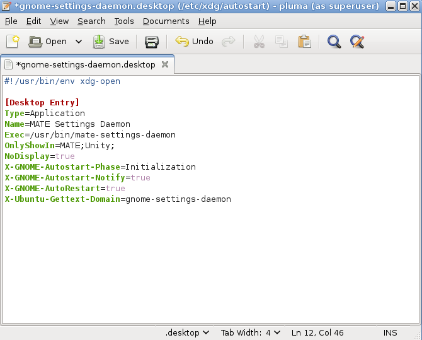
Task: Expand the Open recent files dropdown arrow
Action: click(x=79, y=42)
